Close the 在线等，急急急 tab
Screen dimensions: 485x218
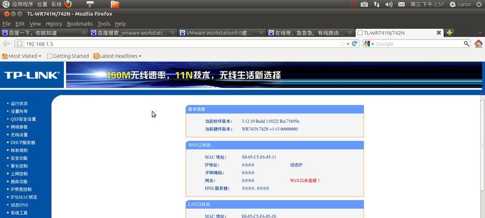tap(350, 32)
